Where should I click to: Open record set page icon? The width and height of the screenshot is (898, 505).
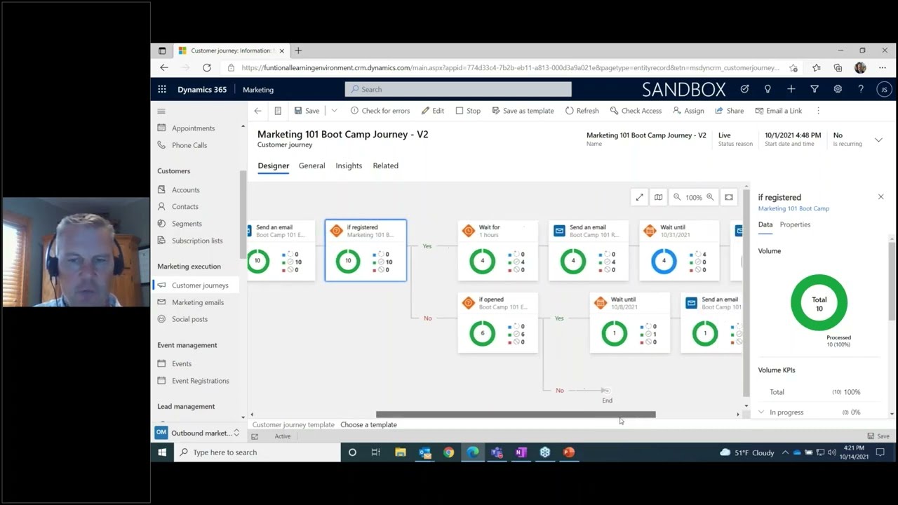[x=278, y=111]
